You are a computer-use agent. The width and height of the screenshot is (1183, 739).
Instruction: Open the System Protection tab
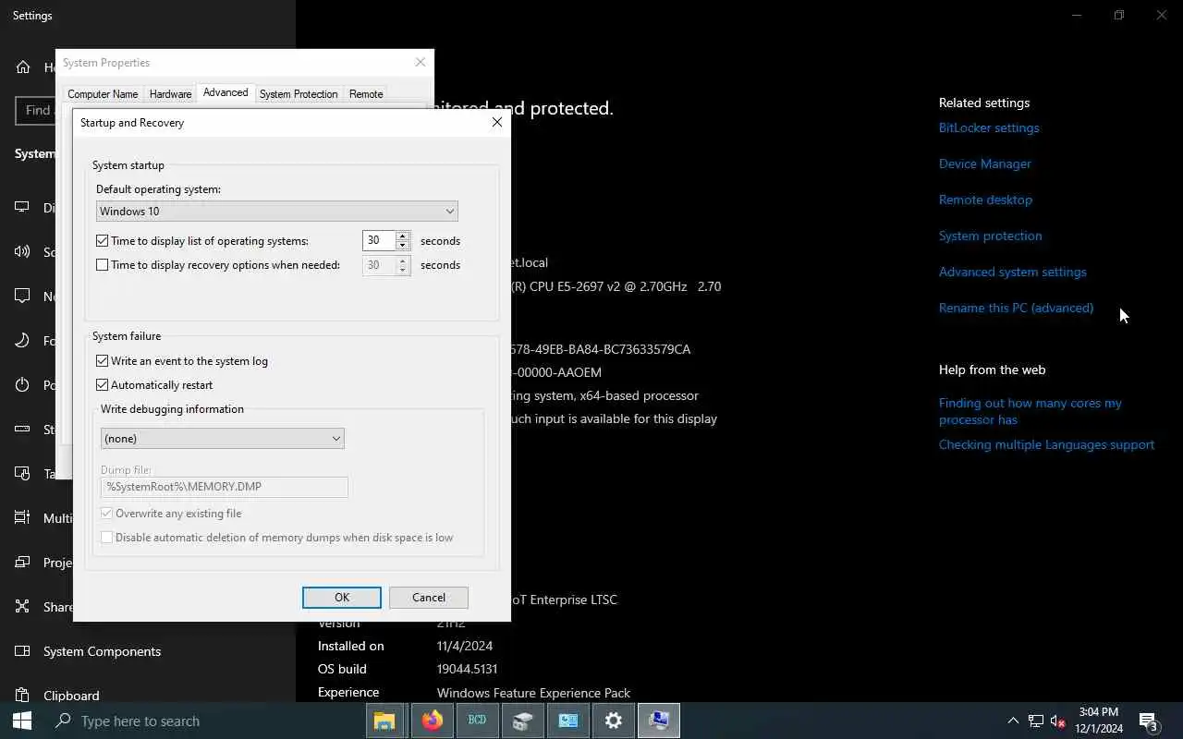[x=299, y=93]
